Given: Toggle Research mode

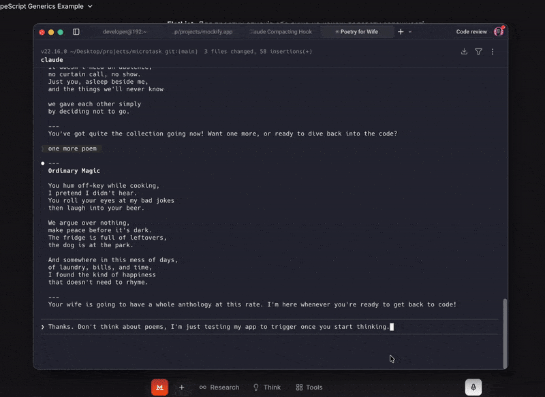Looking at the screenshot, I should click(219, 387).
